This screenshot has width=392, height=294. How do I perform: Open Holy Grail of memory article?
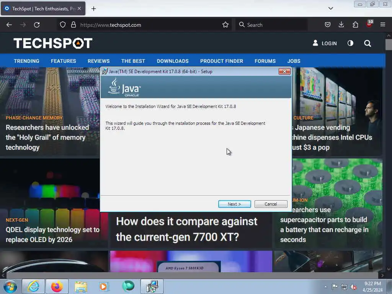(47, 137)
